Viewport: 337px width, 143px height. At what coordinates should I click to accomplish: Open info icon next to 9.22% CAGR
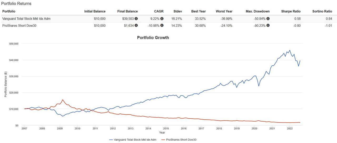(162, 19)
